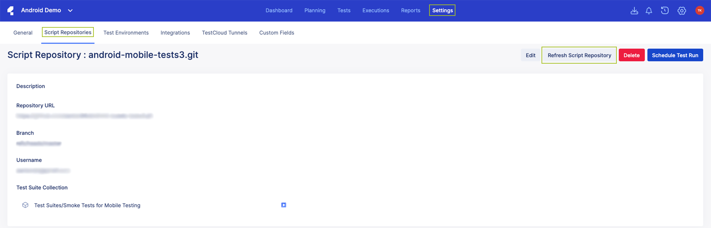The image size is (711, 228).
Task: Navigate to Executions
Action: pos(376,10)
